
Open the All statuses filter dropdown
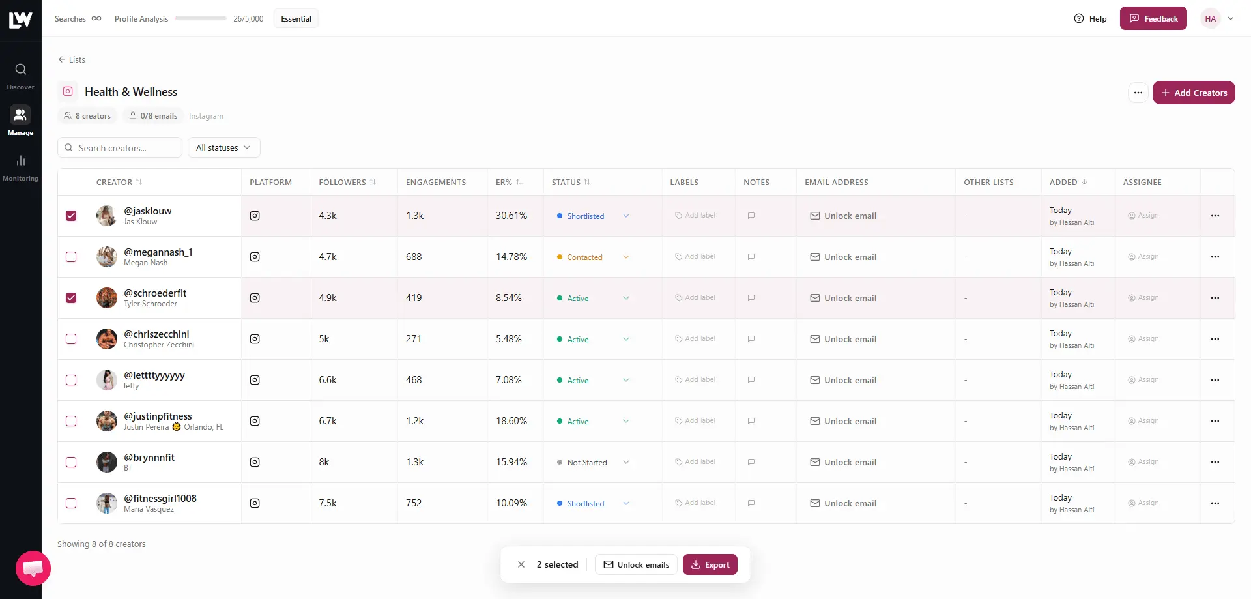pyautogui.click(x=223, y=147)
